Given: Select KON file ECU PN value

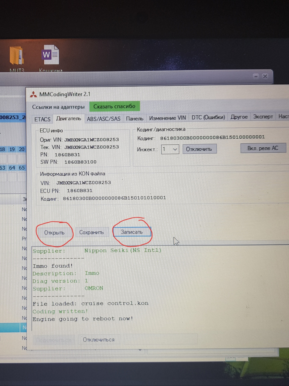Looking at the screenshot, I should coord(80,191).
